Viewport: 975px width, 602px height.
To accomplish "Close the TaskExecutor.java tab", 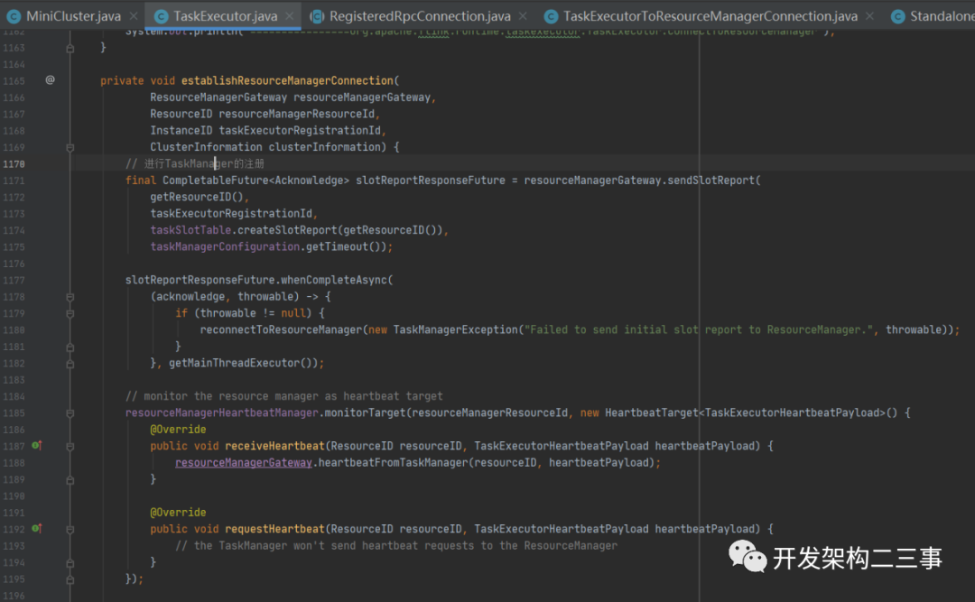I will [x=289, y=16].
